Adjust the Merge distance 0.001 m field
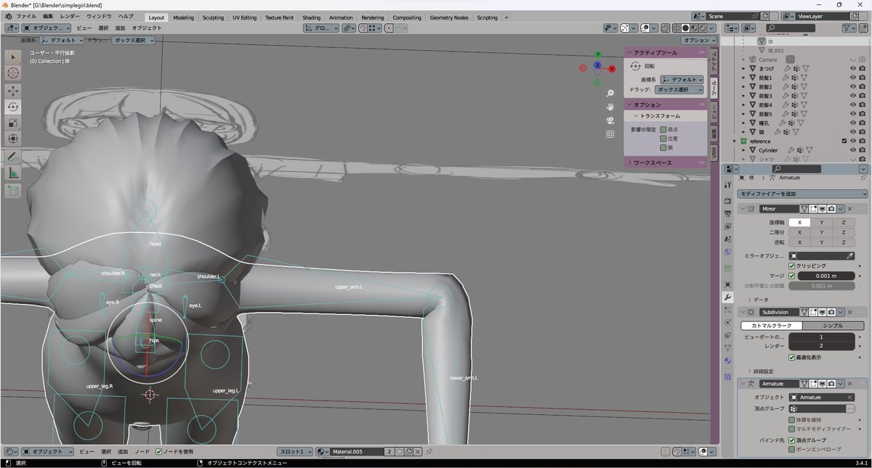 826,276
